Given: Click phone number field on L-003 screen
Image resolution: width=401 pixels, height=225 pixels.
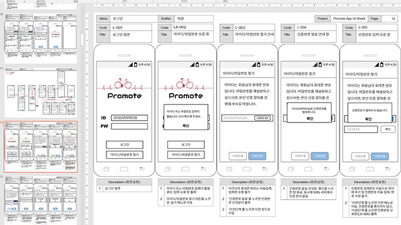Looking at the screenshot, I should pyautogui.click(x=247, y=118).
